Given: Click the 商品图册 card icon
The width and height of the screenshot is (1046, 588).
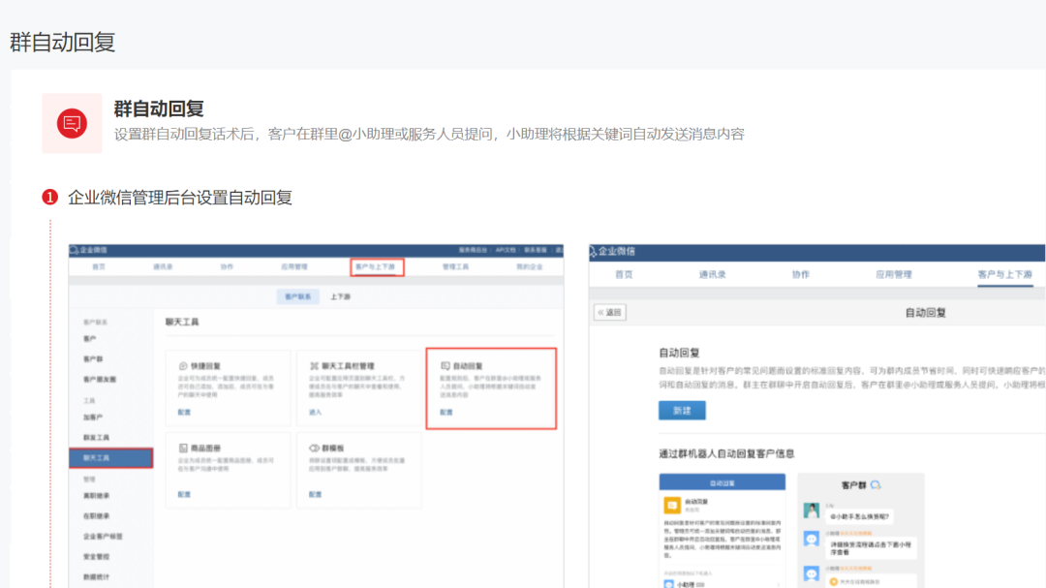Looking at the screenshot, I should coord(182,449).
